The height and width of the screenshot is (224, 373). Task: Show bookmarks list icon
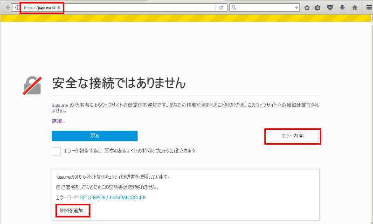pyautogui.click(x=318, y=7)
